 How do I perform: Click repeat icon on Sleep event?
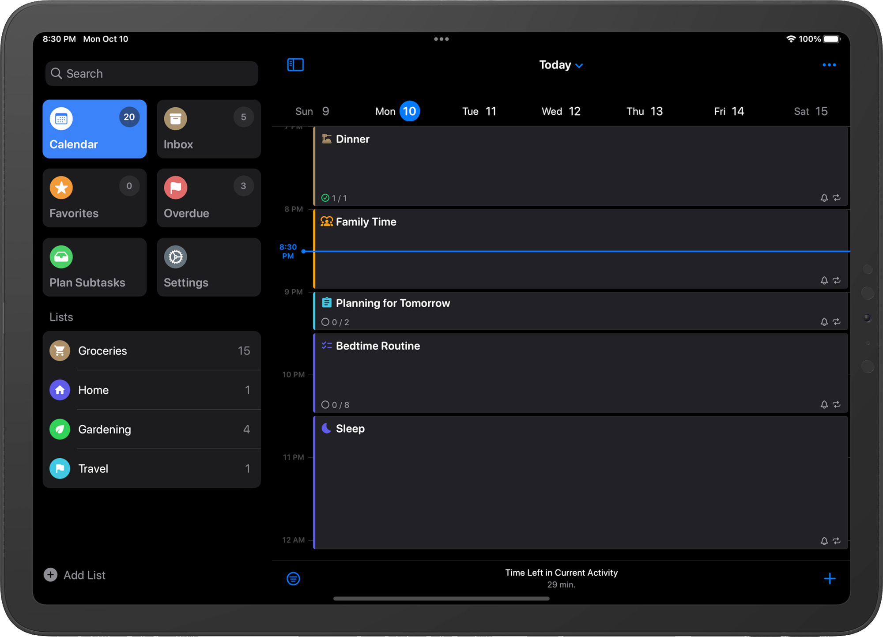[836, 541]
